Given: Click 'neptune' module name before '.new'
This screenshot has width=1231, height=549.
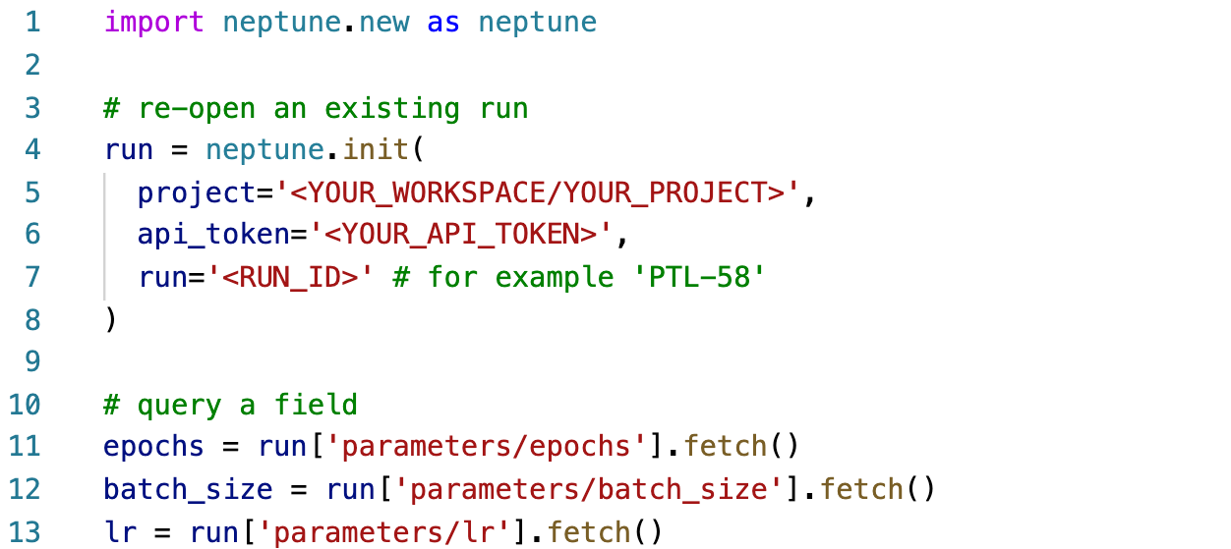Looking at the screenshot, I should [280, 23].
